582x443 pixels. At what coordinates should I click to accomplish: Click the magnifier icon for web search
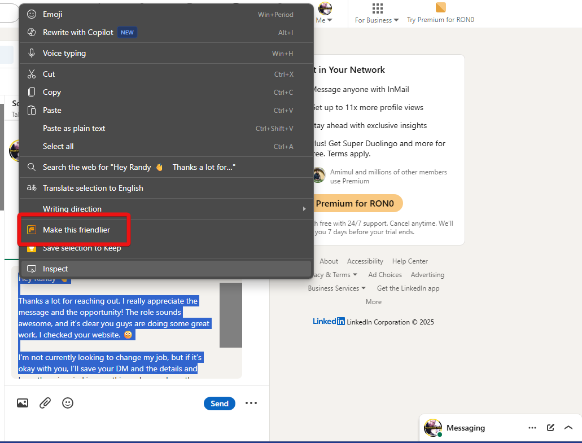click(x=32, y=168)
